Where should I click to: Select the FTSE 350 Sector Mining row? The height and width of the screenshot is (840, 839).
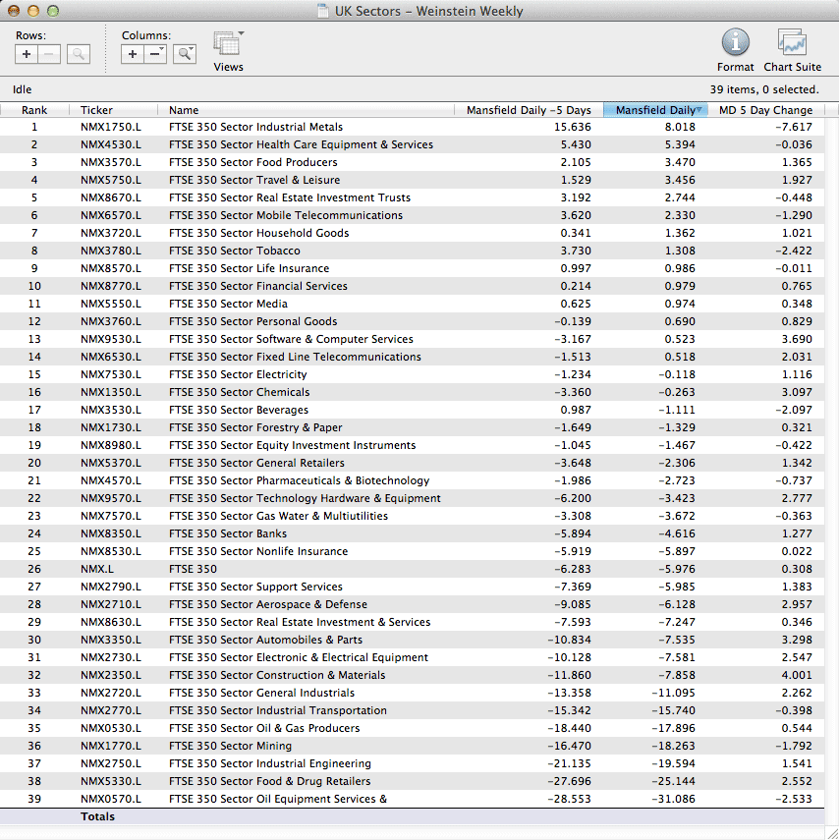coord(231,746)
